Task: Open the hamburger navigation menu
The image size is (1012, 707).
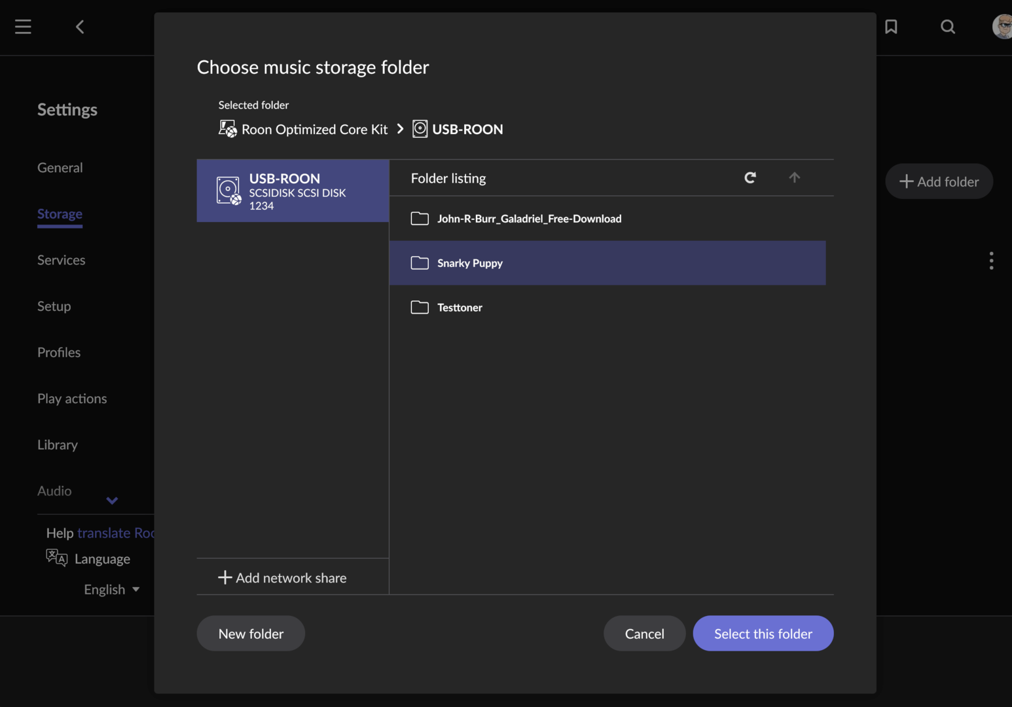Action: tap(23, 27)
